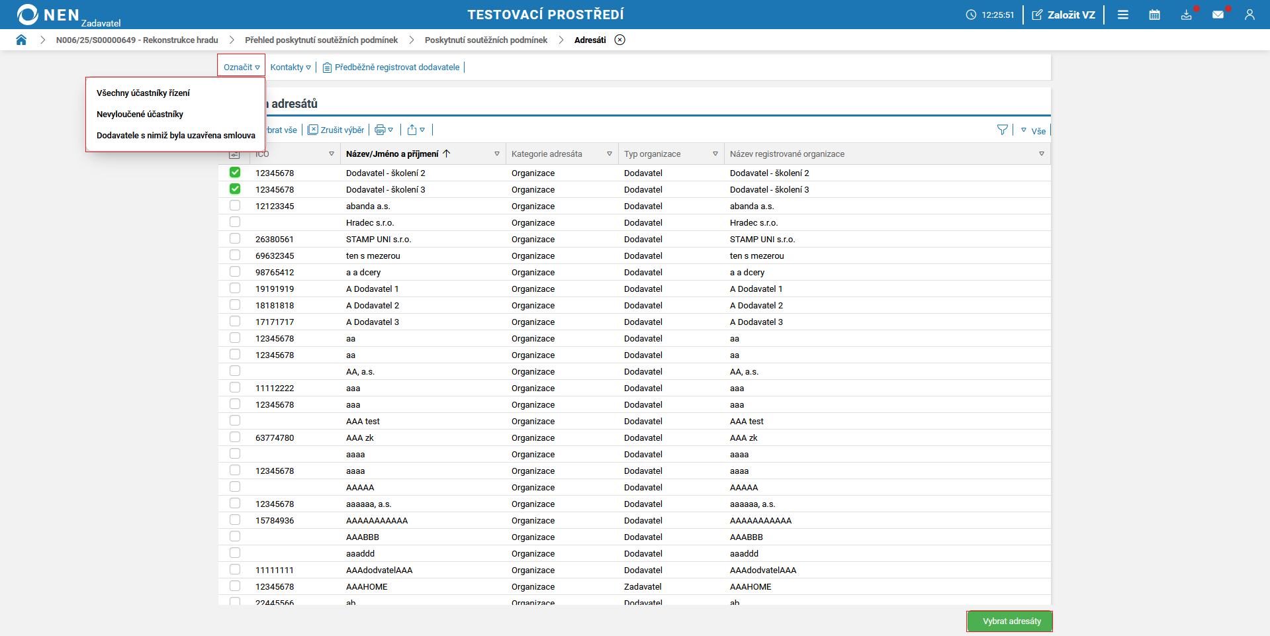Uncheck the Dodavatel - školení 2 row checkbox
The width and height of the screenshot is (1270, 636).
235,172
